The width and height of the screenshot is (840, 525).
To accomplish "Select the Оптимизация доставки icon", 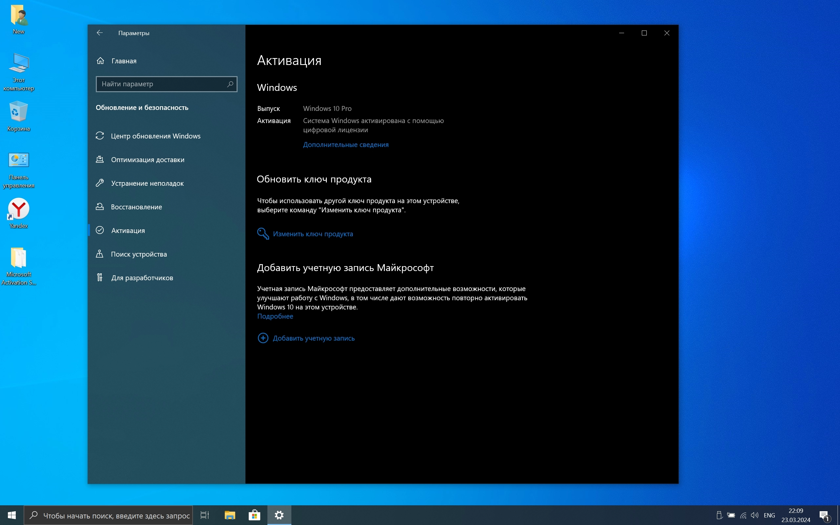I will 100,159.
